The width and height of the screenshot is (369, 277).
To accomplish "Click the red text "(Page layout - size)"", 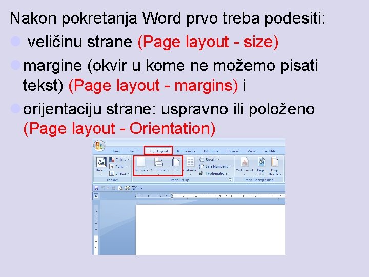I will [x=208, y=42].
